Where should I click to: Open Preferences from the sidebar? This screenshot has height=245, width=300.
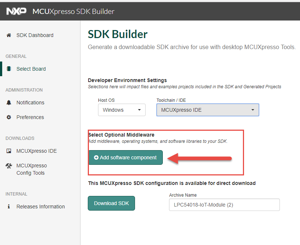(x=30, y=117)
